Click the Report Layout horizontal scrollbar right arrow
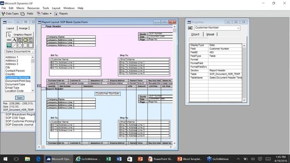290x163 pixels. coord(171,147)
